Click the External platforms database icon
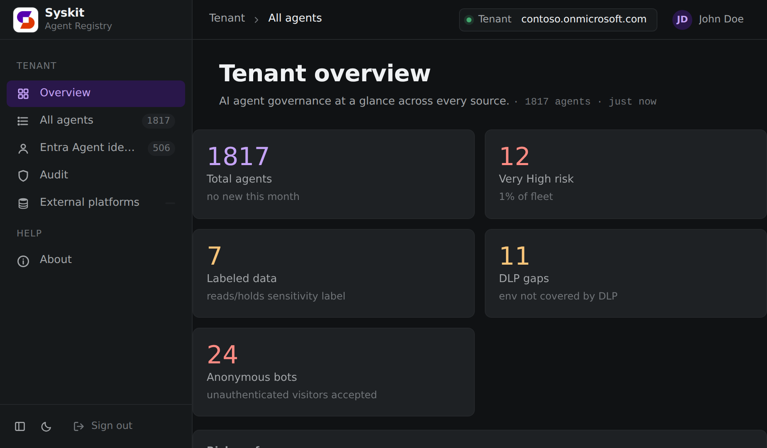The height and width of the screenshot is (448, 767). [x=23, y=203]
